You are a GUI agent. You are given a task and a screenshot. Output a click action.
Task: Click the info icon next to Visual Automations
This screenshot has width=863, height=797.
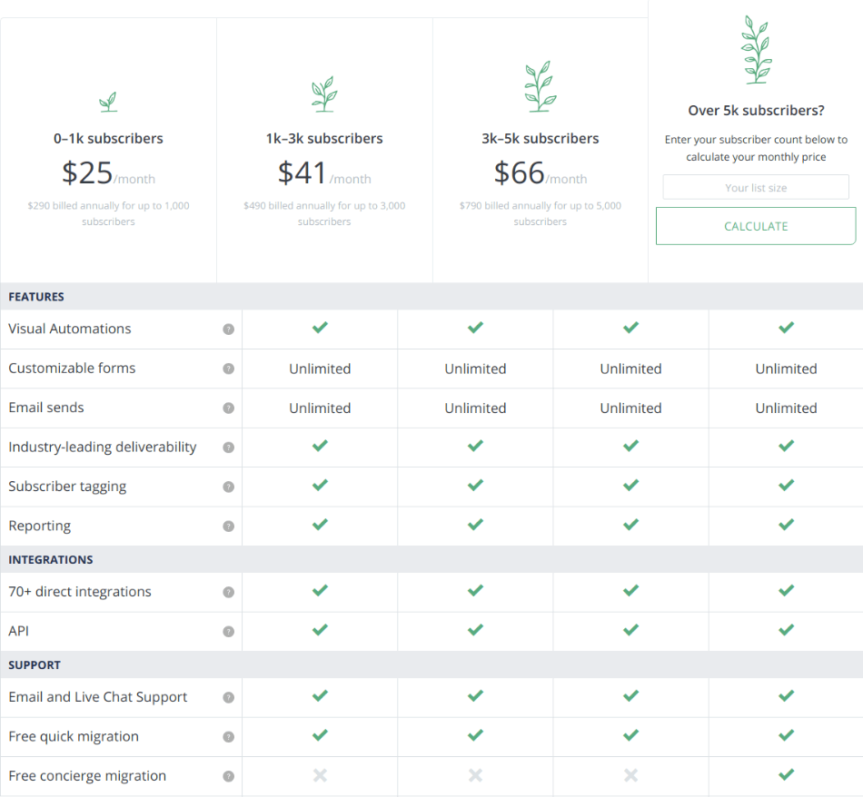point(228,329)
